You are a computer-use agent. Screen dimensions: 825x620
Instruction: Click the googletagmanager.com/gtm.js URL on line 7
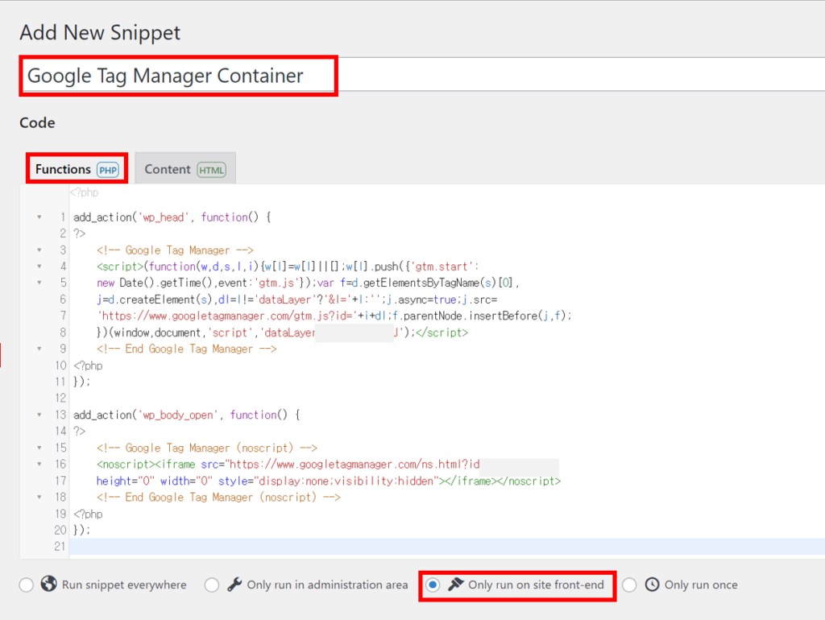coord(228,316)
